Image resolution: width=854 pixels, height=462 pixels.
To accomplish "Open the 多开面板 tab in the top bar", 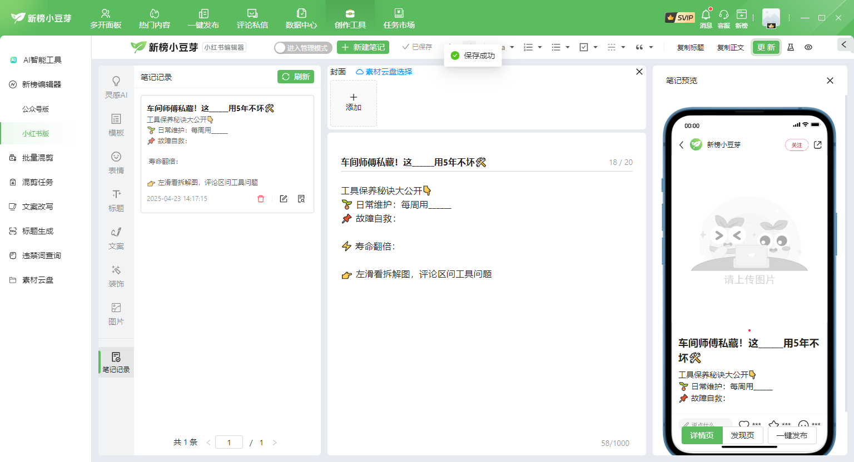I will pos(106,18).
